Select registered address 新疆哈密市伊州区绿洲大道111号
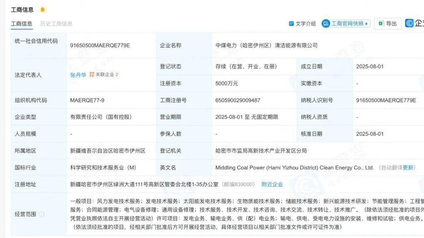 [x=109, y=184]
